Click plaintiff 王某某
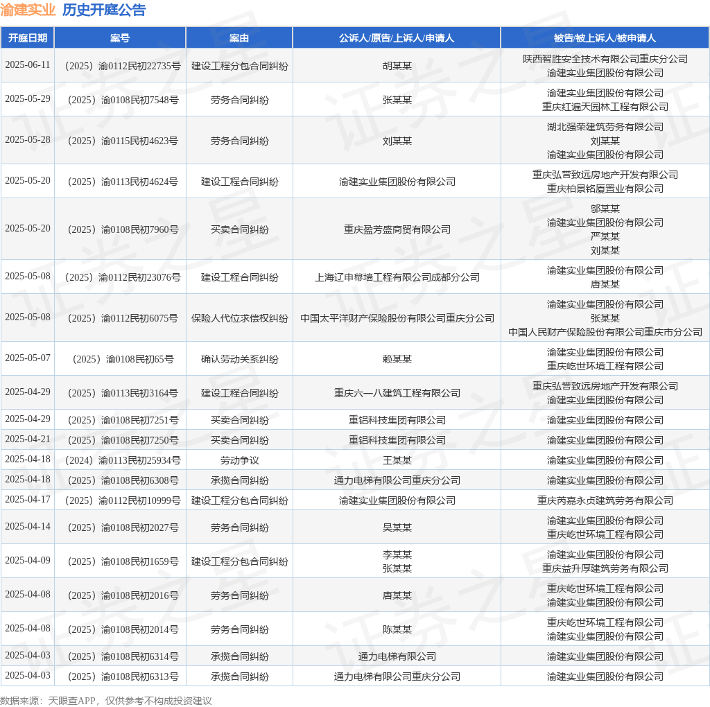The image size is (710, 707). [397, 461]
